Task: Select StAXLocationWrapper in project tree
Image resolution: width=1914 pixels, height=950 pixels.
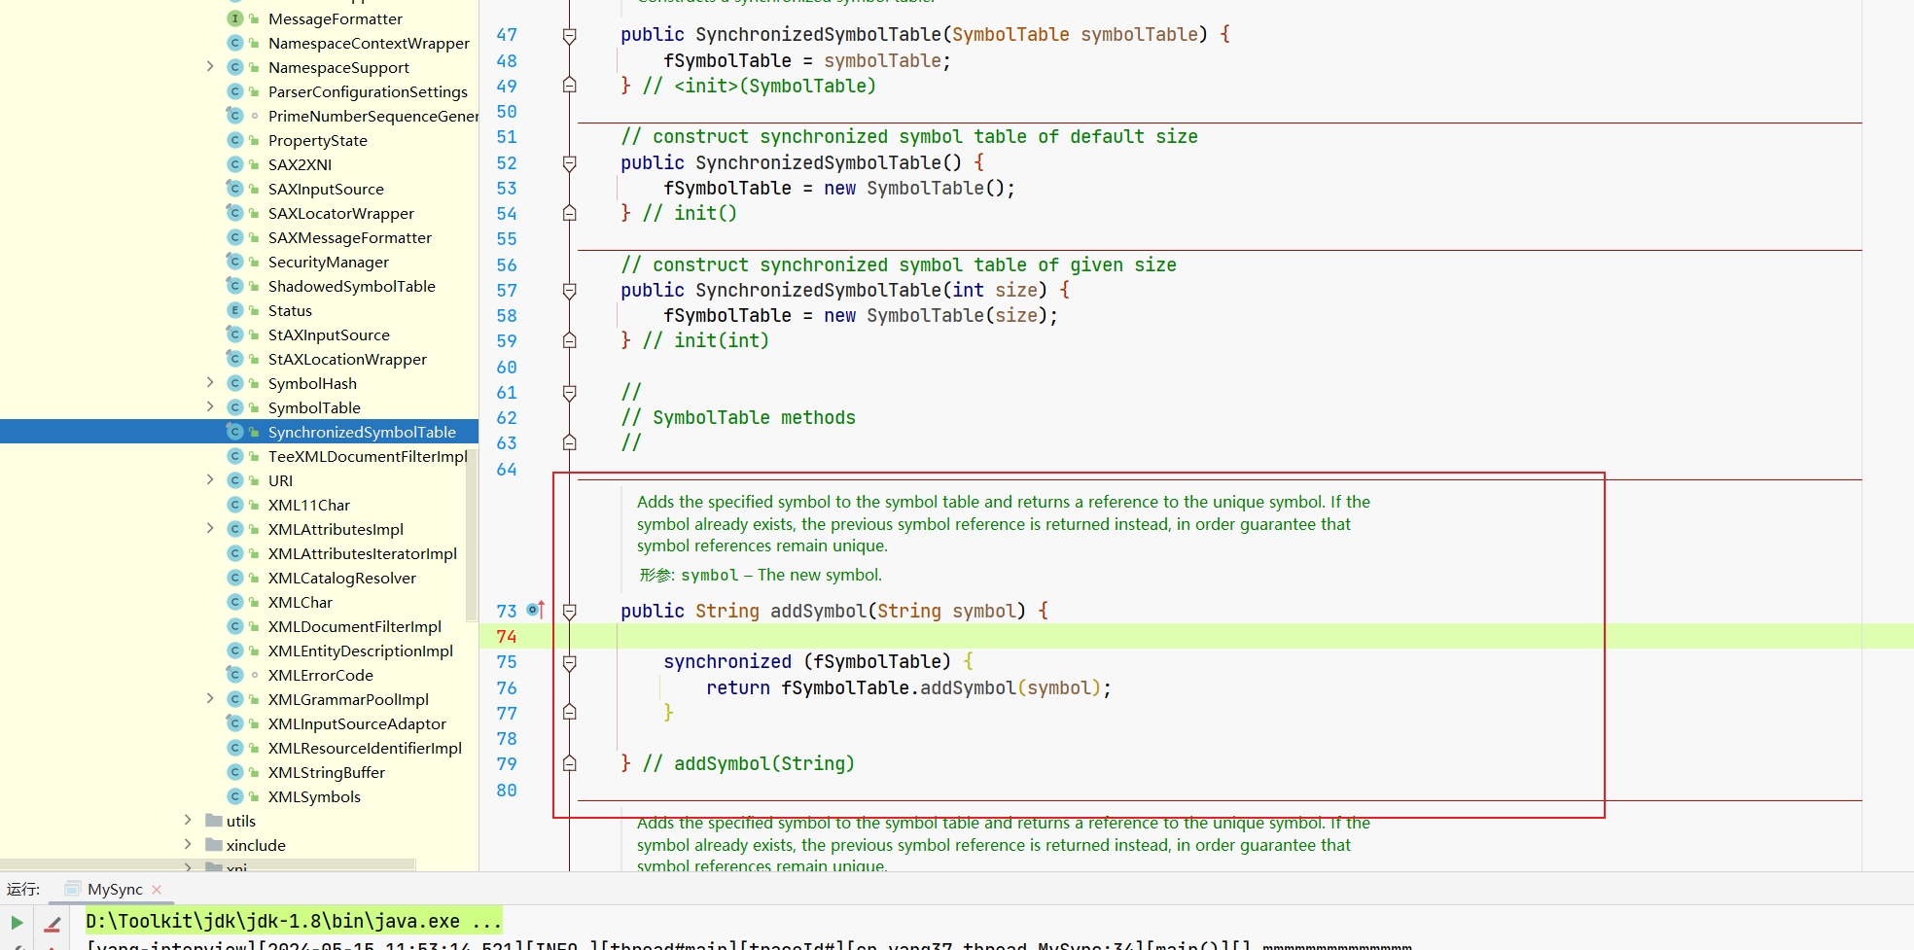Action: [347, 359]
